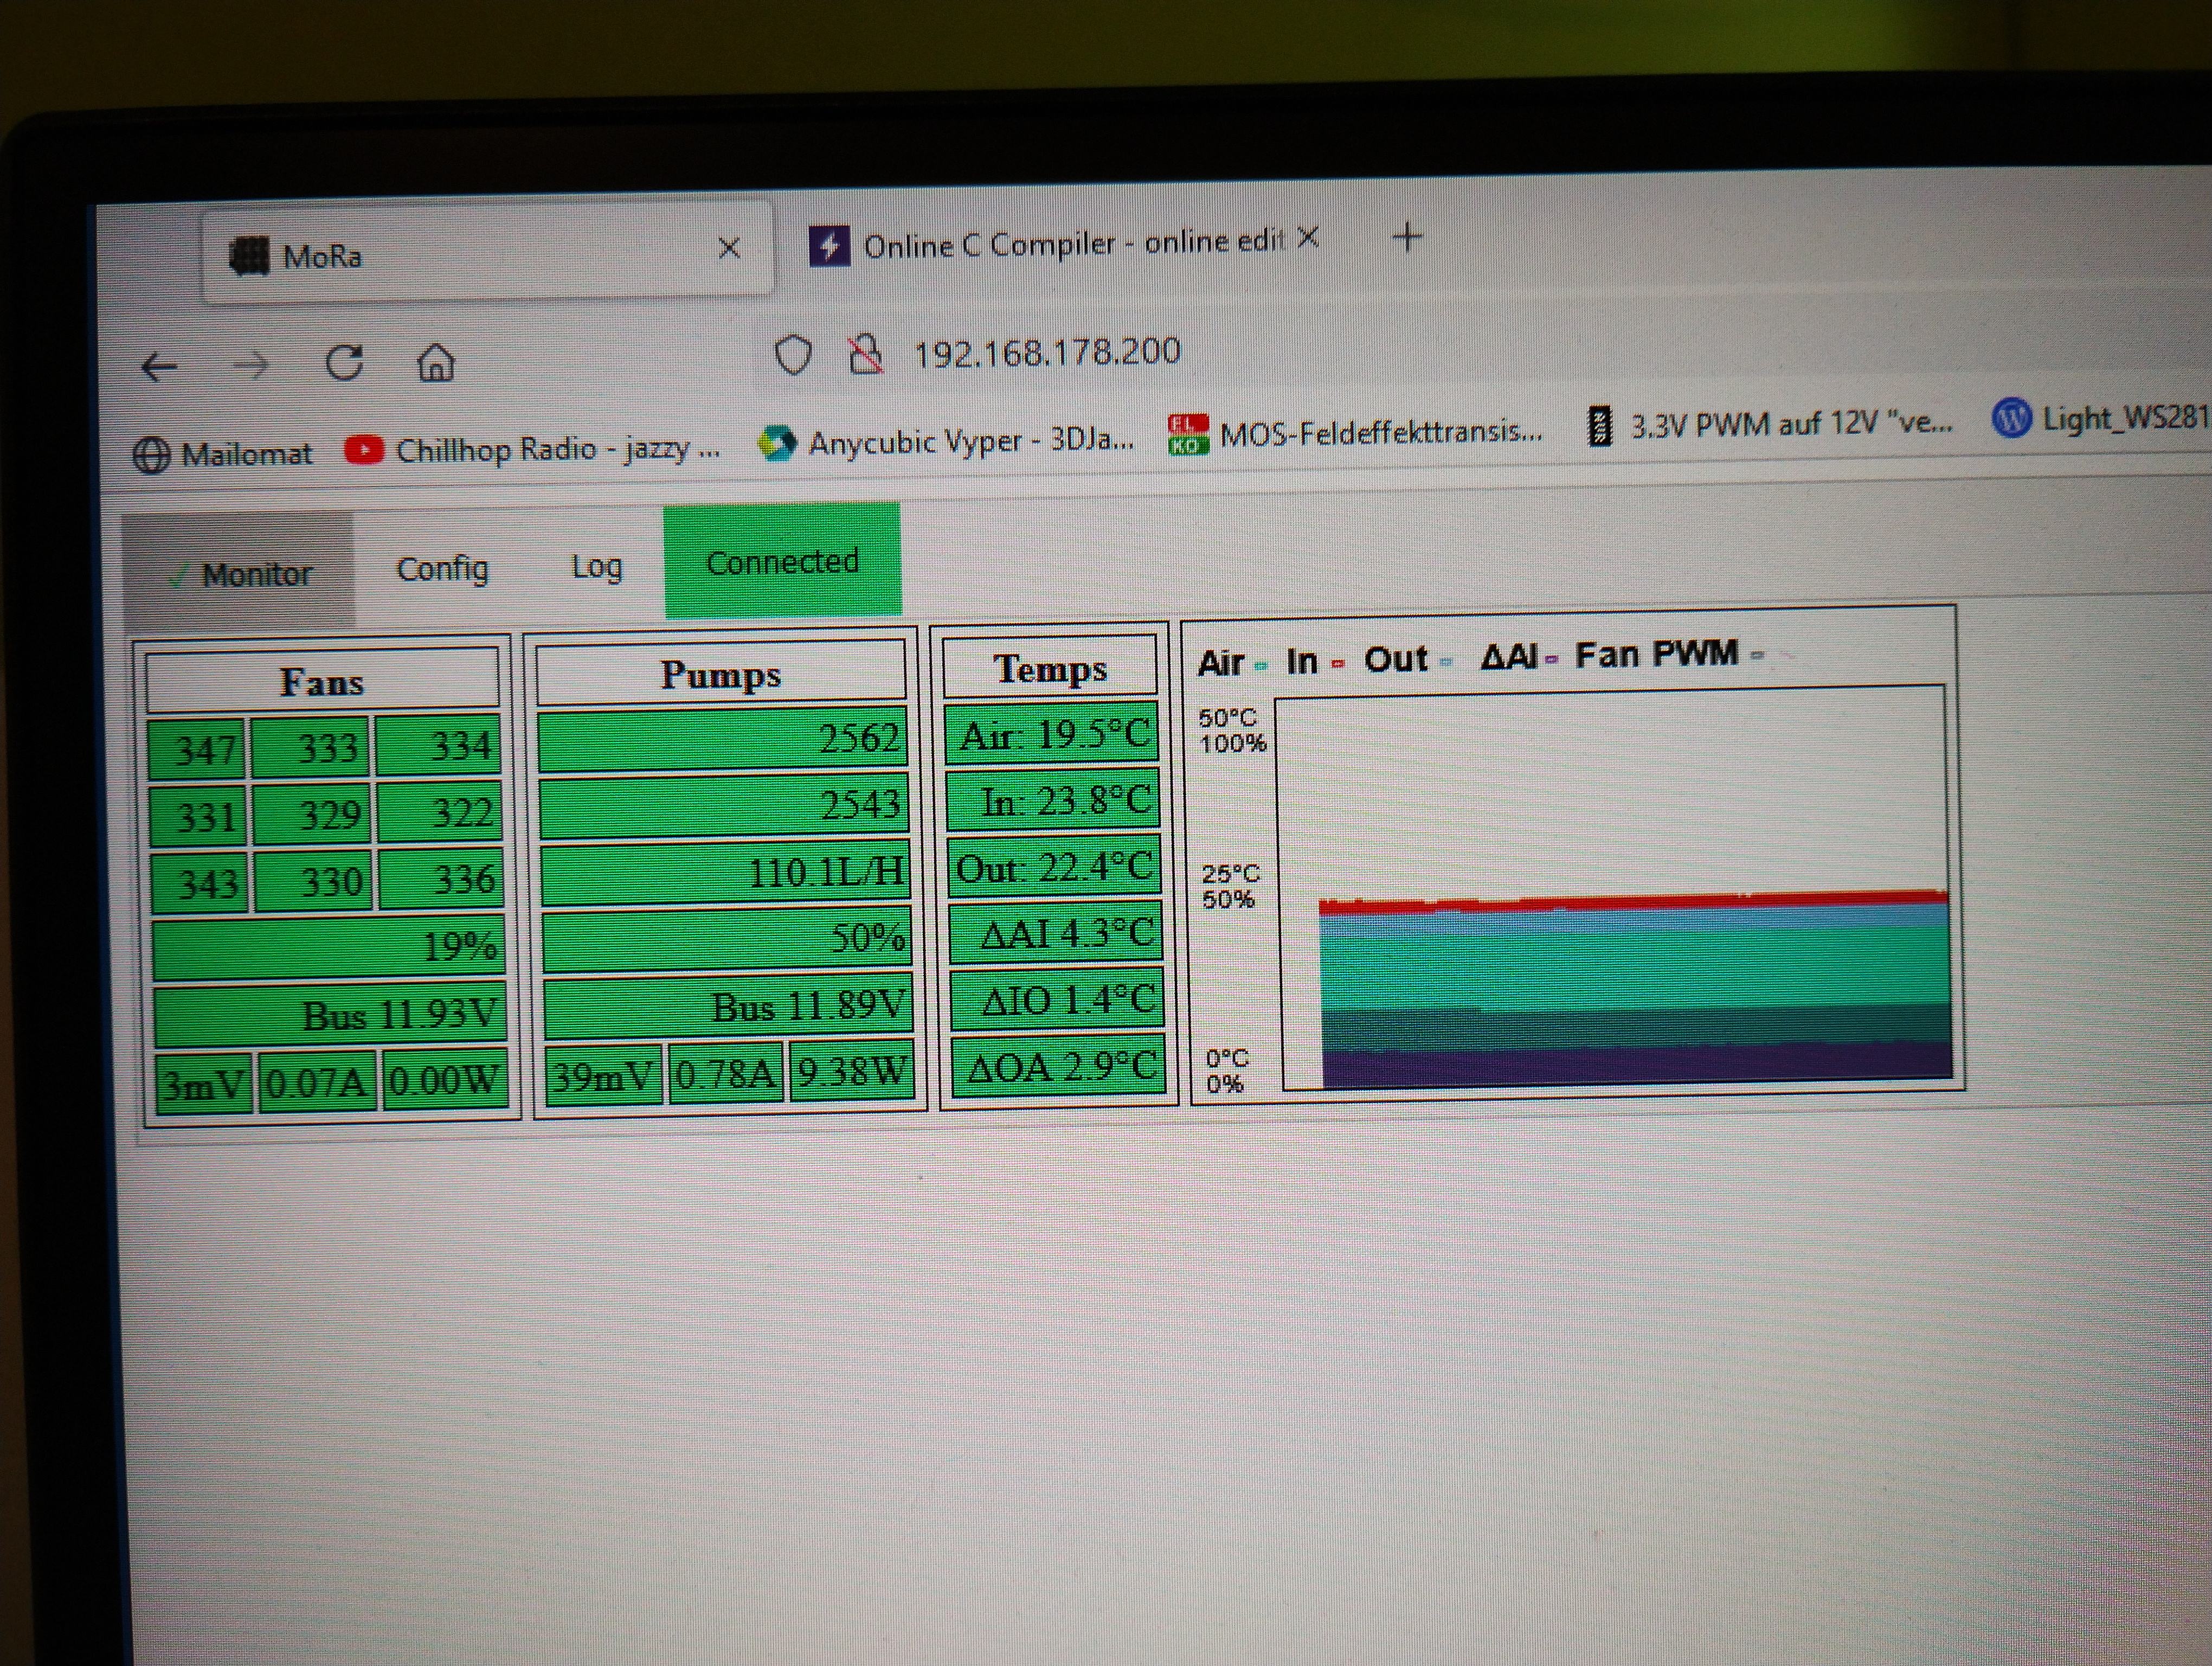Click the address bar showing 192.168.178.200
The height and width of the screenshot is (1666, 2212).
[1046, 352]
